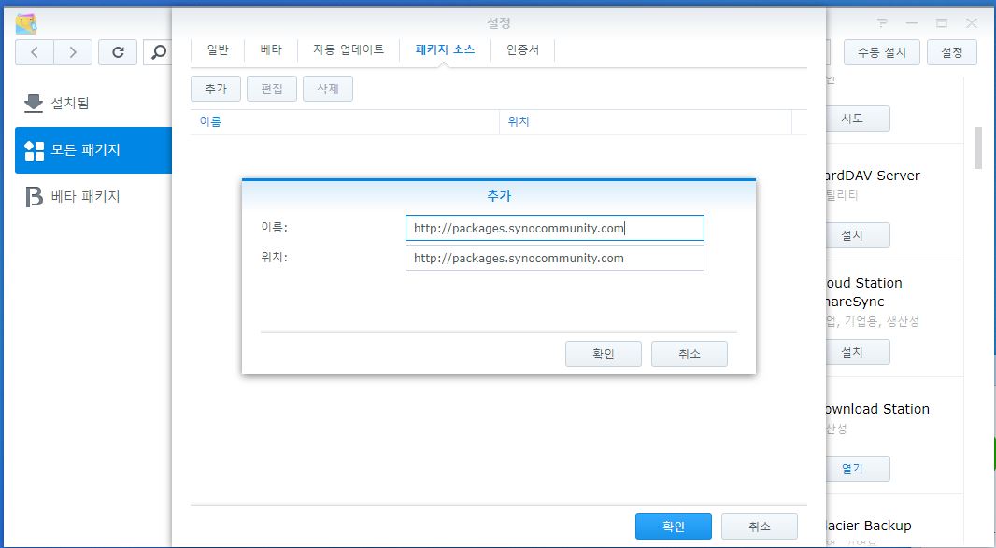Click the Package Center app icon

(26, 23)
